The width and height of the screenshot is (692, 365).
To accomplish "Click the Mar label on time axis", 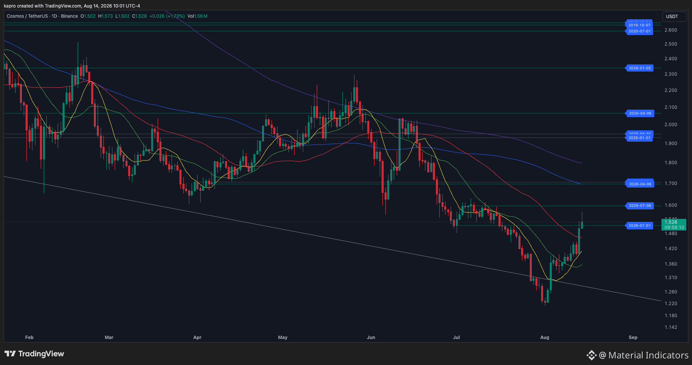I will (109, 338).
